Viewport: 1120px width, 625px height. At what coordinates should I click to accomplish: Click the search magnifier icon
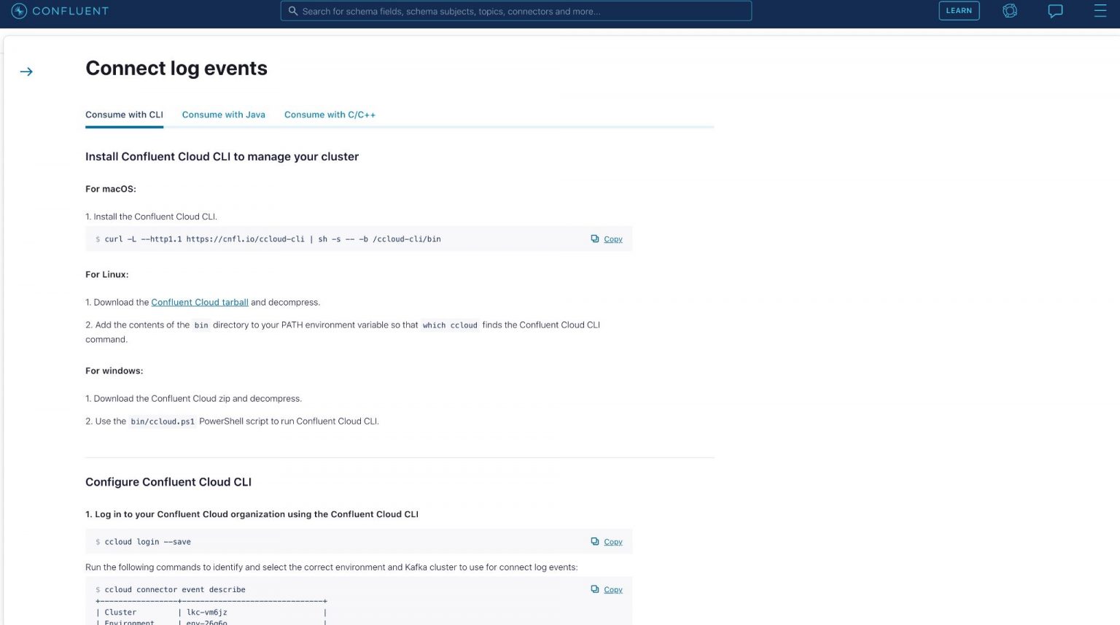pyautogui.click(x=294, y=11)
